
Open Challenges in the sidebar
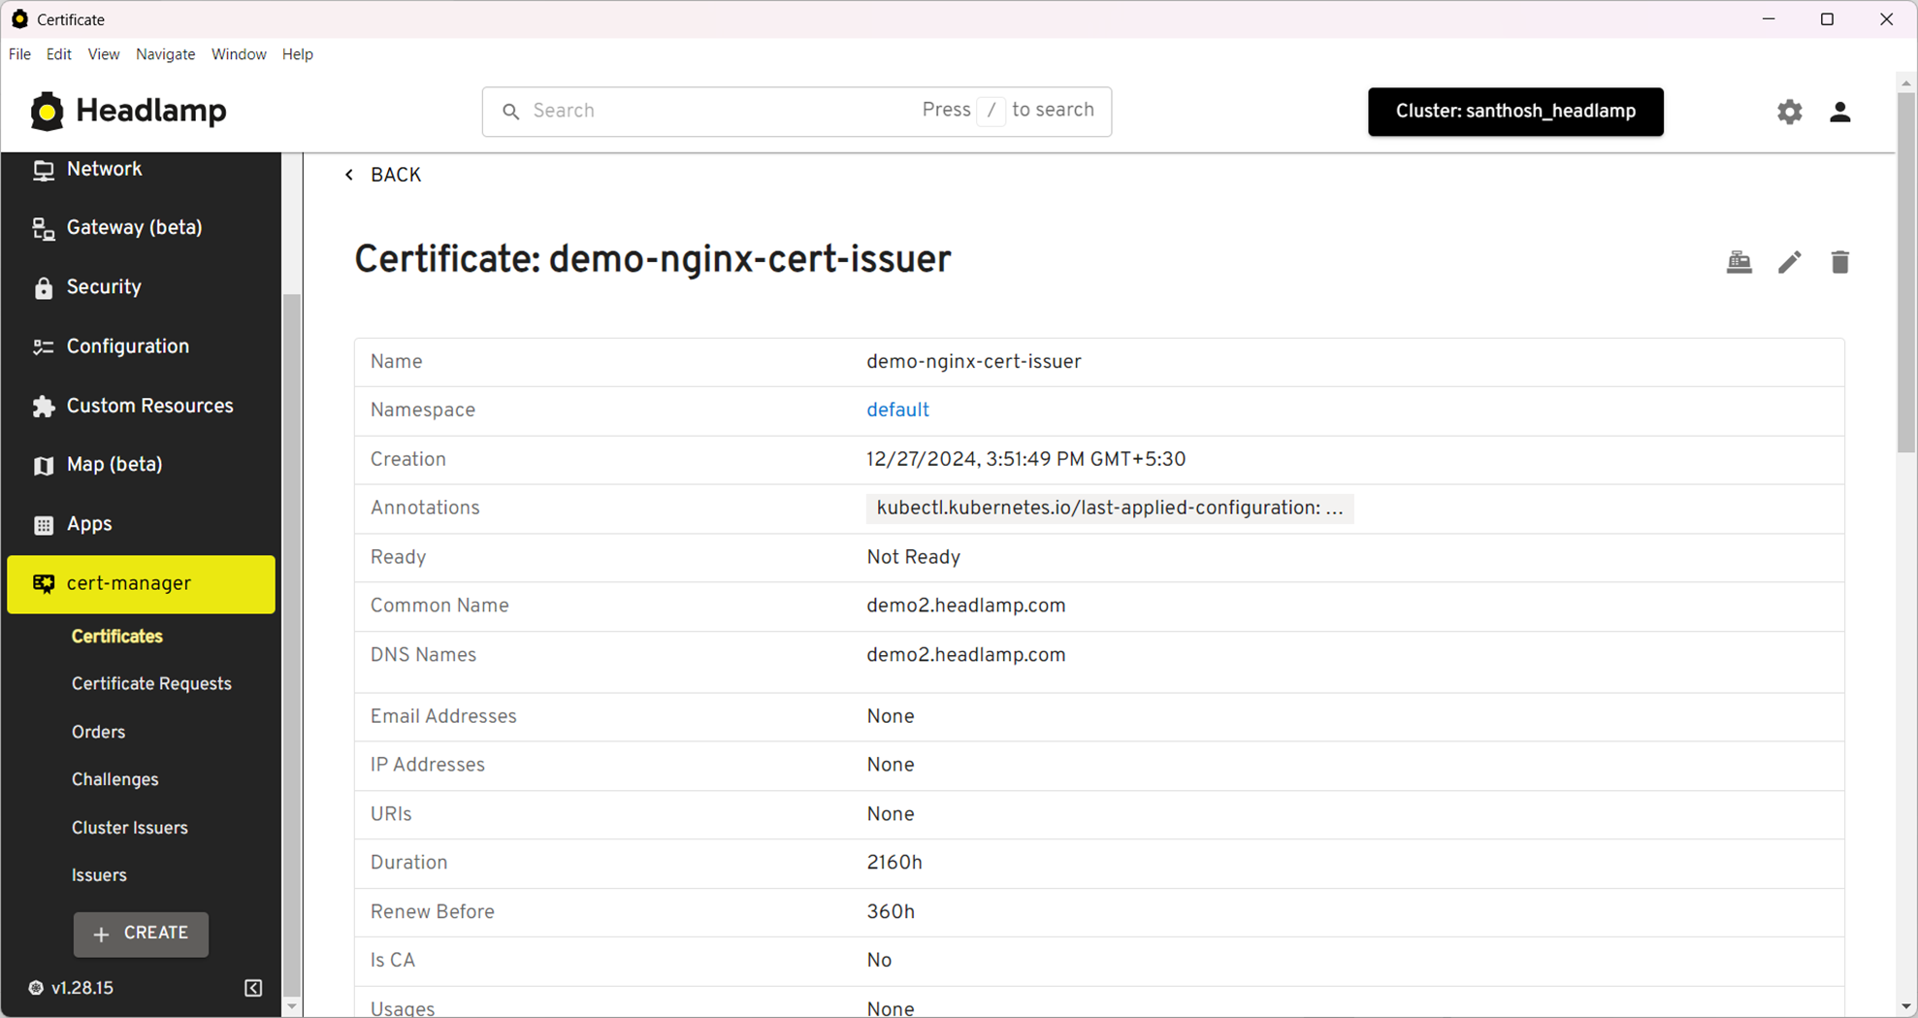[x=114, y=780]
